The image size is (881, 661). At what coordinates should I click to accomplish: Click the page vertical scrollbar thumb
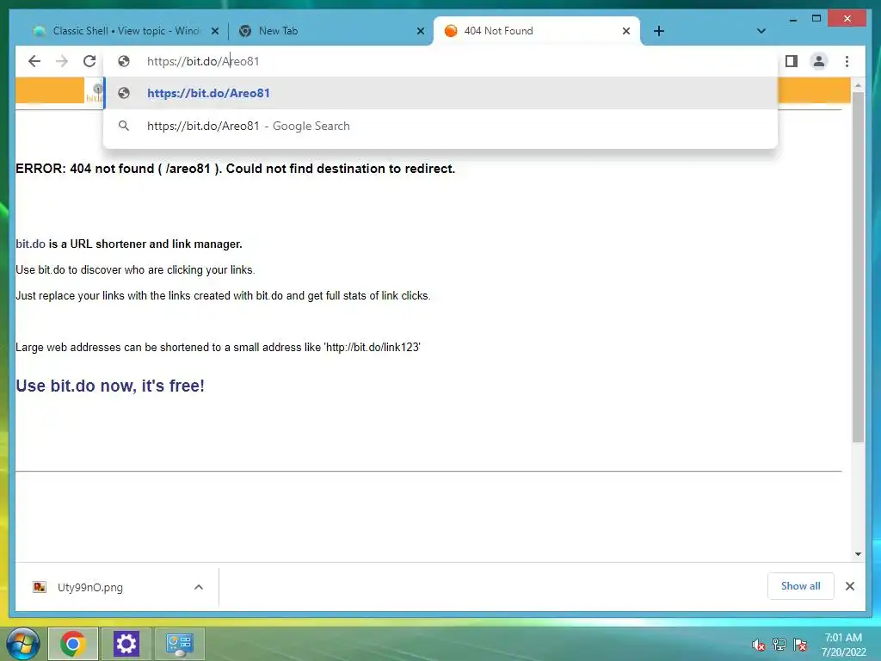pos(858,267)
